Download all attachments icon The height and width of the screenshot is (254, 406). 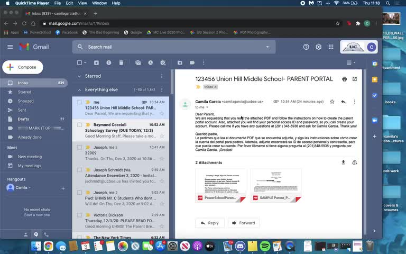(343, 162)
